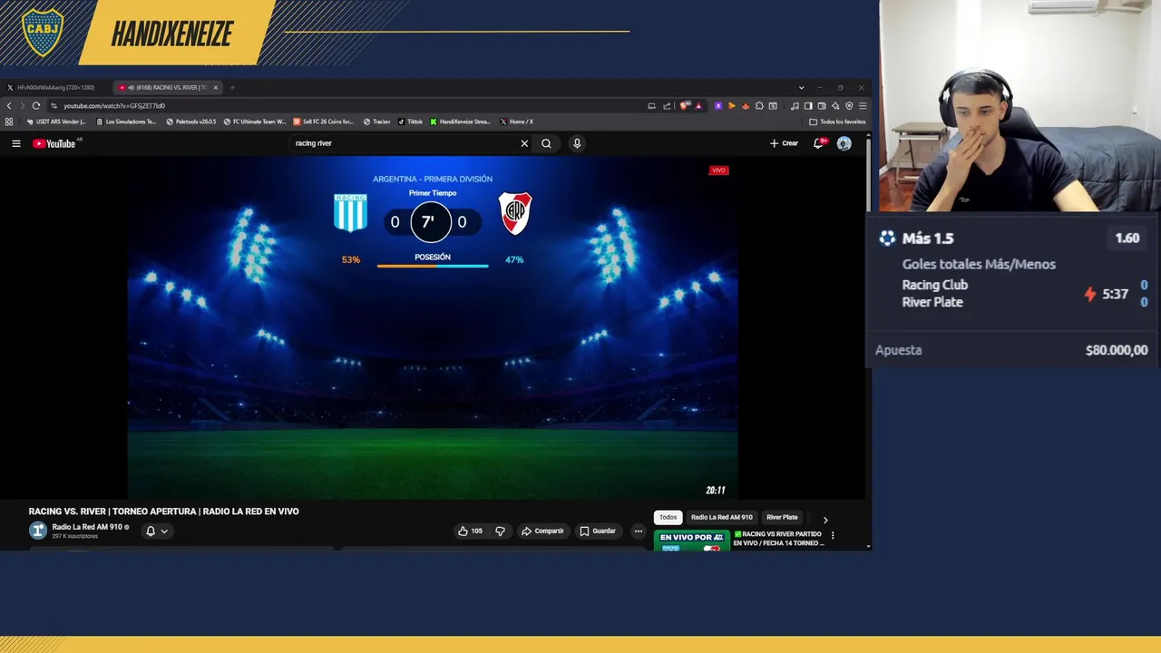Go to YouTube home via logo
1161x653 pixels.
point(54,143)
